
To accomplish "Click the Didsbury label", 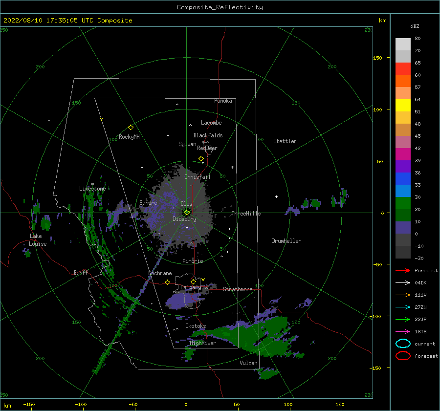I will (185, 219).
